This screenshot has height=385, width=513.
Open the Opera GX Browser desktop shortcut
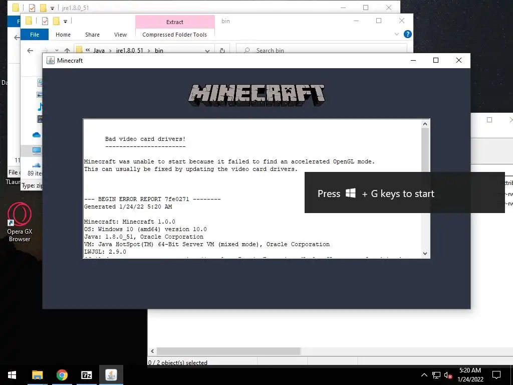point(20,222)
